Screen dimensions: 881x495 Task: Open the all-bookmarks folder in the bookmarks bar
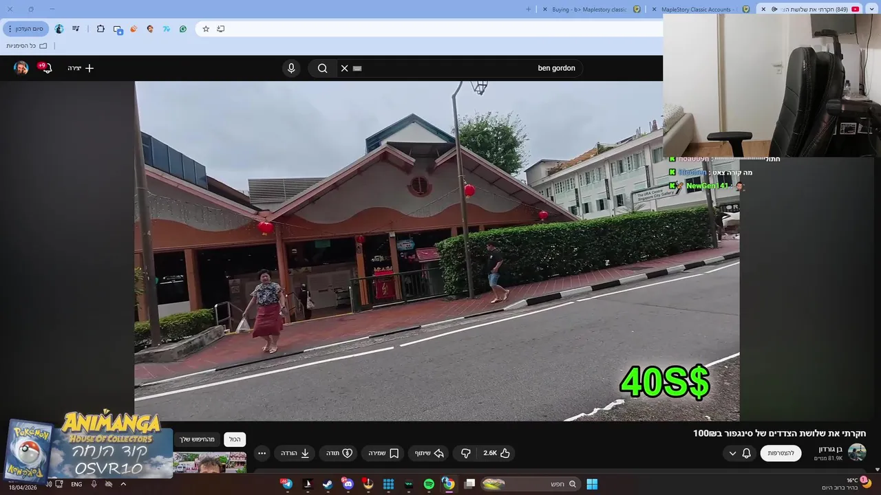(27, 46)
